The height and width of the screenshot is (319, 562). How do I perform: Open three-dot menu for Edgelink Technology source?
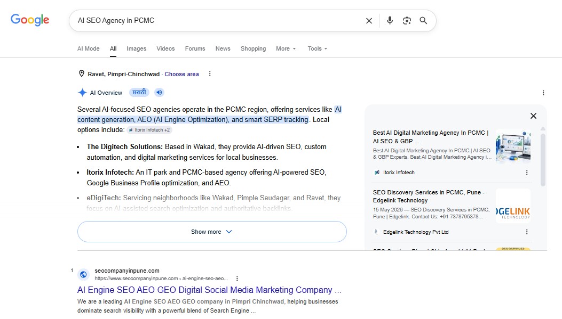527,232
